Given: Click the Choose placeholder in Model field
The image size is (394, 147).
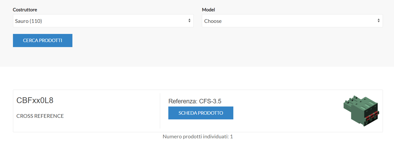Looking at the screenshot, I should pos(213,21).
